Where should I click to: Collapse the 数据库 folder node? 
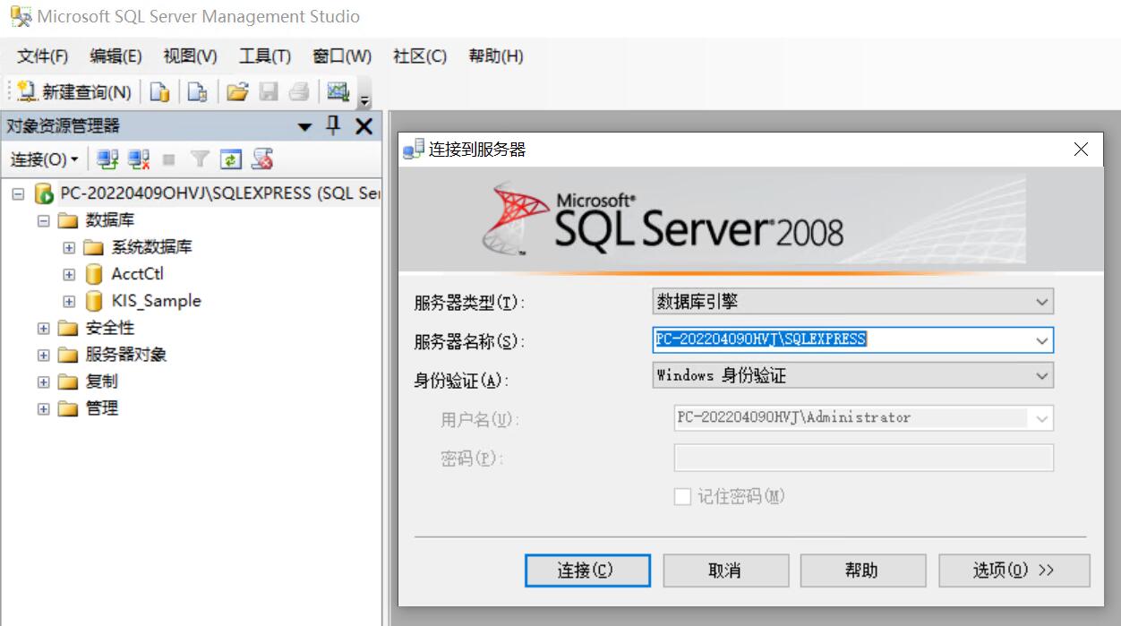coord(43,220)
